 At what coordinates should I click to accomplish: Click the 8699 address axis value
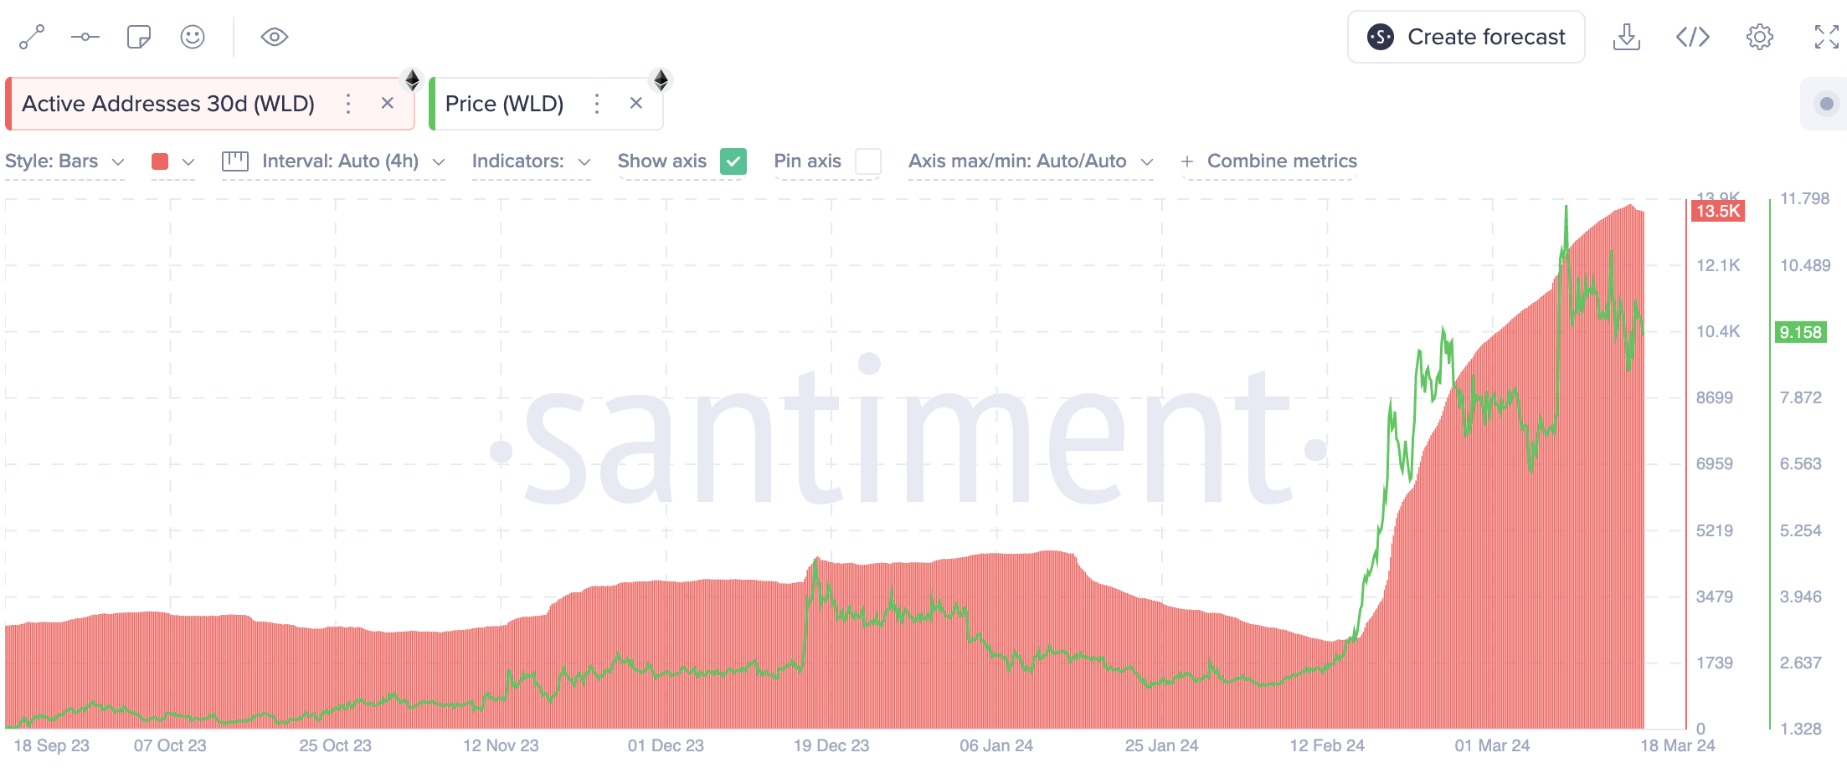coord(1715,397)
